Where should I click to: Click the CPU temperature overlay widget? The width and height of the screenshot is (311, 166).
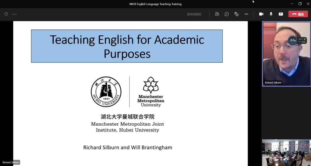[x=297, y=40]
